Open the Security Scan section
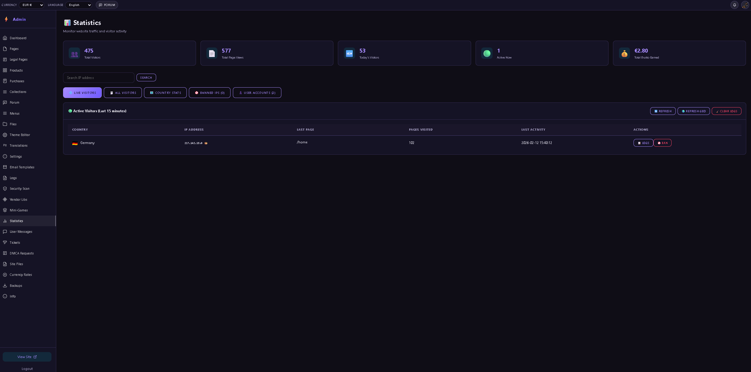 point(20,189)
